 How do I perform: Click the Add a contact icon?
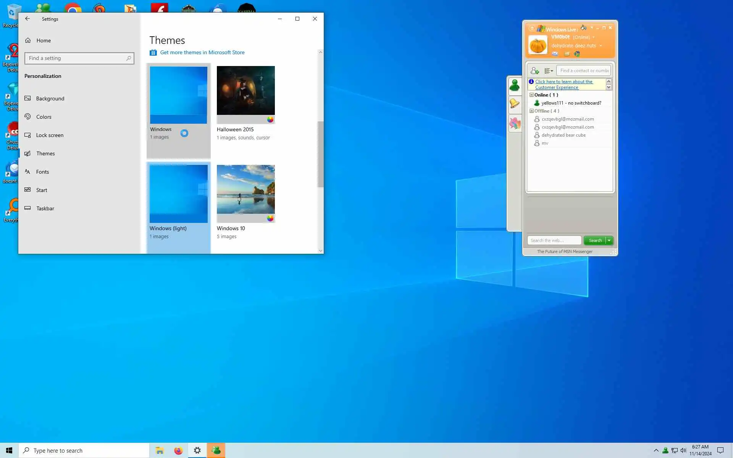534,71
